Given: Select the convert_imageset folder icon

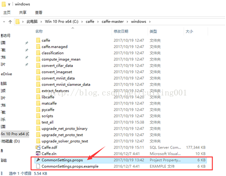Looking at the screenshot, I should click(x=38, y=72).
